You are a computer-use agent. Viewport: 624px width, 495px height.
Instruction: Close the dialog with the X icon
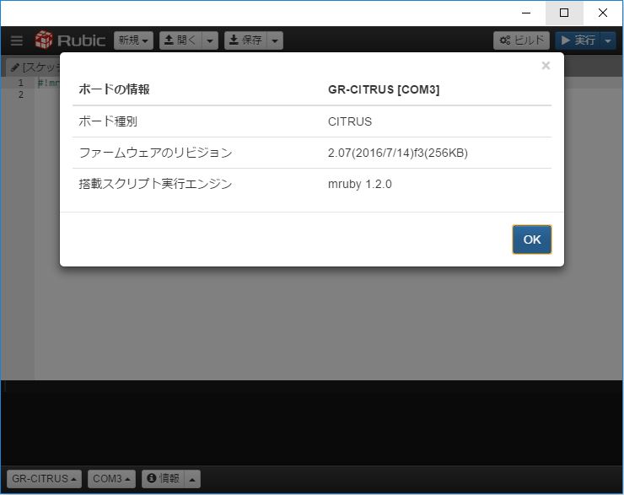(x=546, y=66)
